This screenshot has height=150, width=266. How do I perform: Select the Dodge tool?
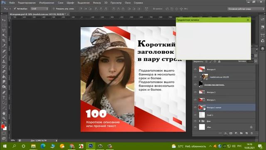click(x=4, y=87)
